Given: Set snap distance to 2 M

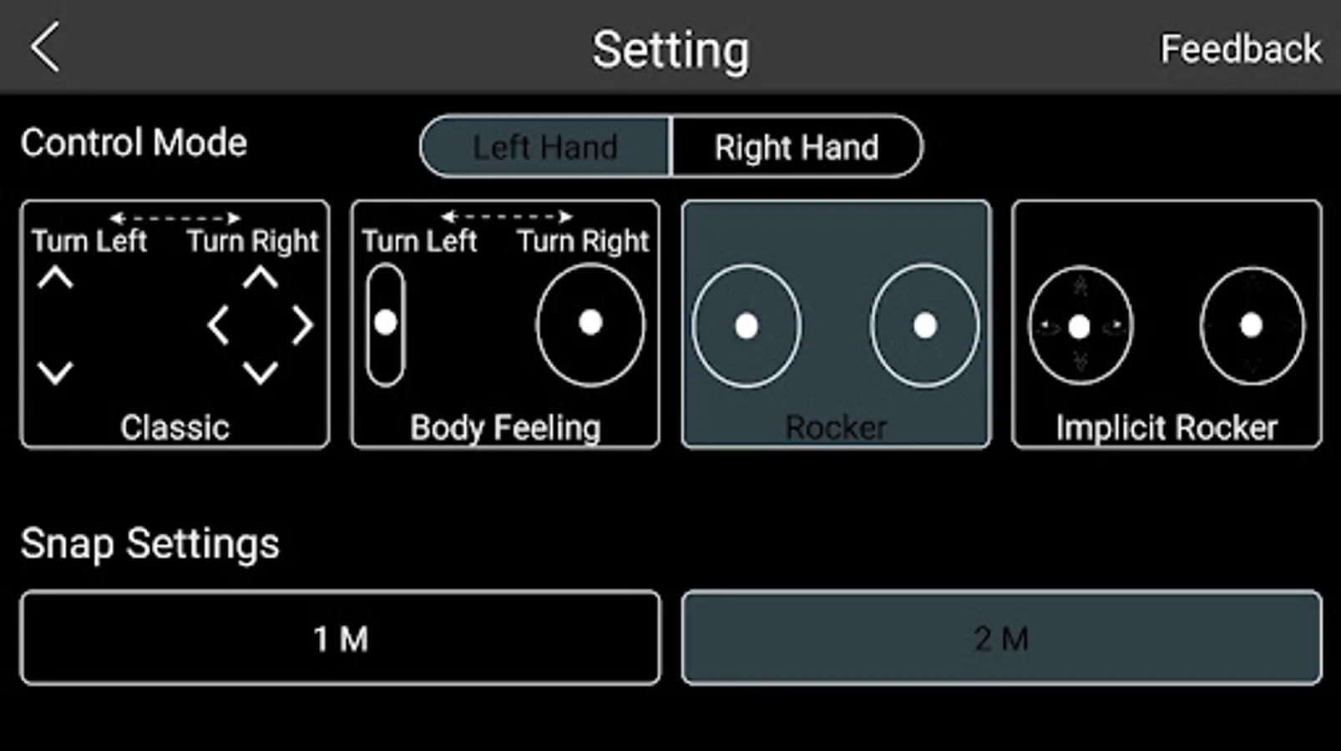Looking at the screenshot, I should click(1001, 638).
